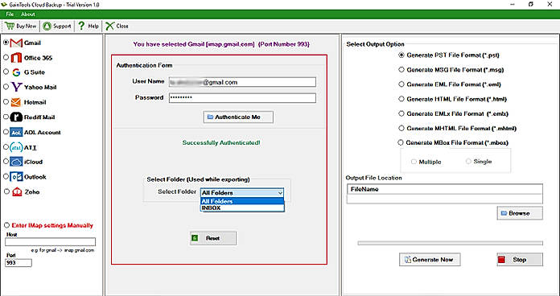Choose the Single mbox radio option
This screenshot has width=560, height=296.
pyautogui.click(x=468, y=162)
